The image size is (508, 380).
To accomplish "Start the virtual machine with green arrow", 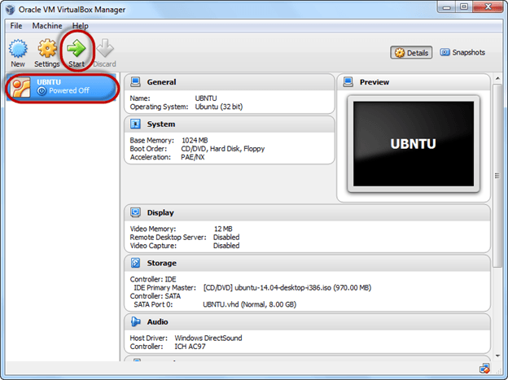I will (77, 49).
